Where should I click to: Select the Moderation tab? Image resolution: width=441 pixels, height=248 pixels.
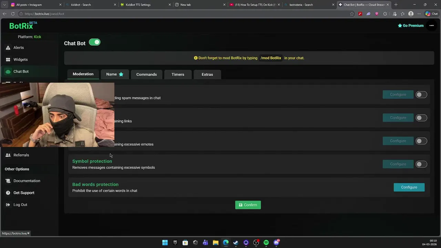(x=83, y=74)
